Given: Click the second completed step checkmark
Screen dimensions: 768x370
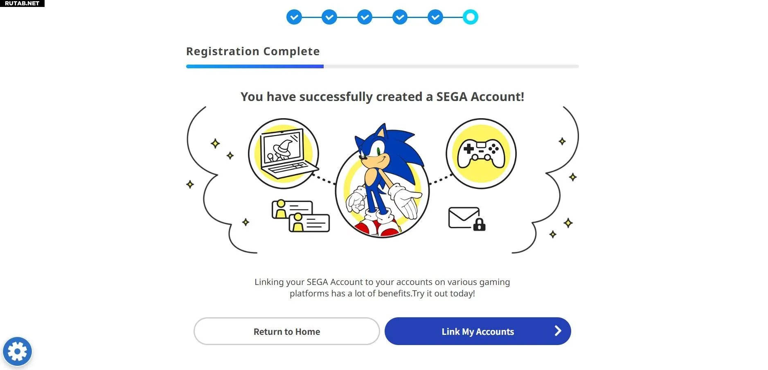Looking at the screenshot, I should (x=329, y=17).
